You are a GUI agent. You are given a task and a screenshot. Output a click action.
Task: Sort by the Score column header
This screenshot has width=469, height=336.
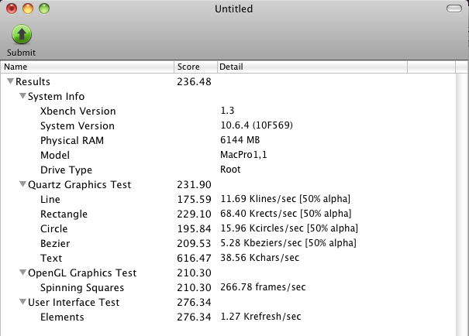click(x=195, y=67)
